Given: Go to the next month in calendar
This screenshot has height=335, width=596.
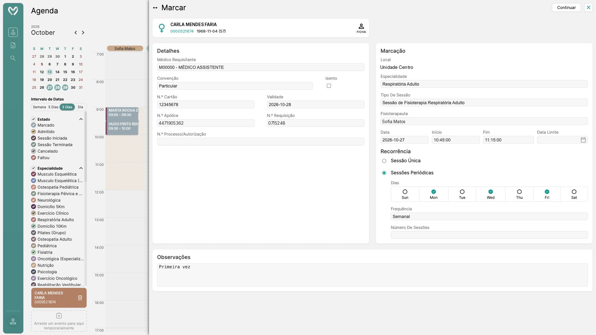Looking at the screenshot, I should [x=83, y=33].
